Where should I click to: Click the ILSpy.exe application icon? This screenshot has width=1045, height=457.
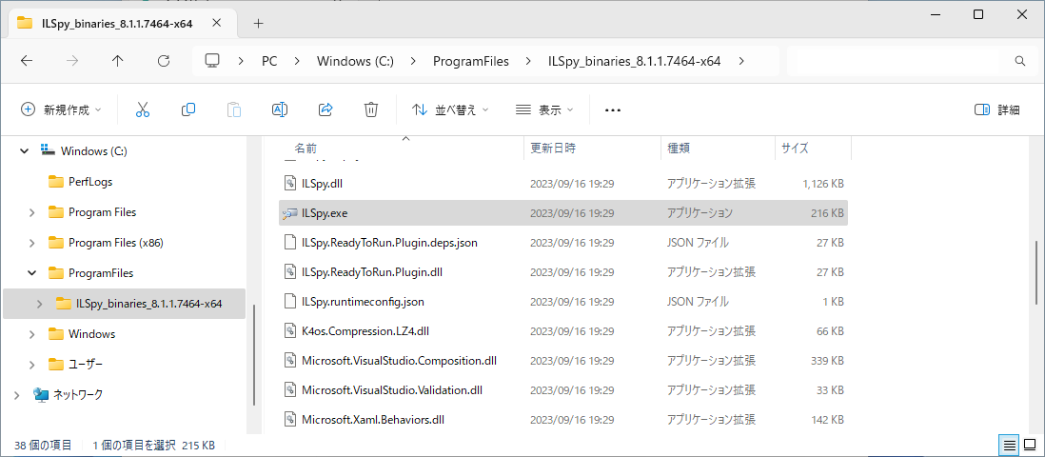(290, 213)
